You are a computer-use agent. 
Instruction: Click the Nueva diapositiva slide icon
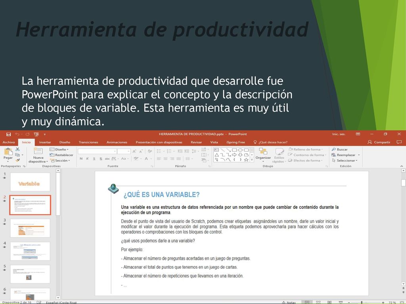point(38,151)
